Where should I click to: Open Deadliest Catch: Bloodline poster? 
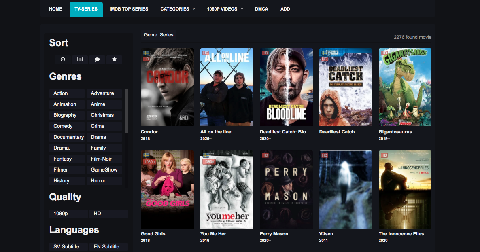[286, 87]
